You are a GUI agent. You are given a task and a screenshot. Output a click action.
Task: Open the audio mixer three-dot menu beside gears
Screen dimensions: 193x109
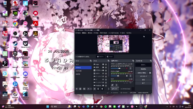coord(116,85)
